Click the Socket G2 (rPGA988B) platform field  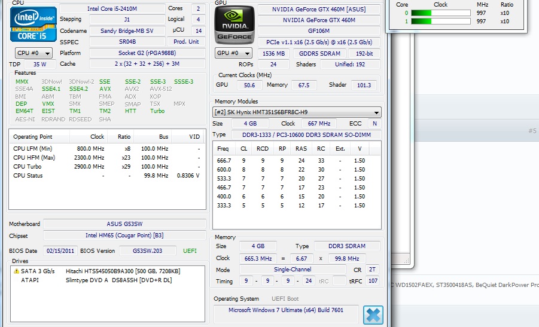[147, 53]
